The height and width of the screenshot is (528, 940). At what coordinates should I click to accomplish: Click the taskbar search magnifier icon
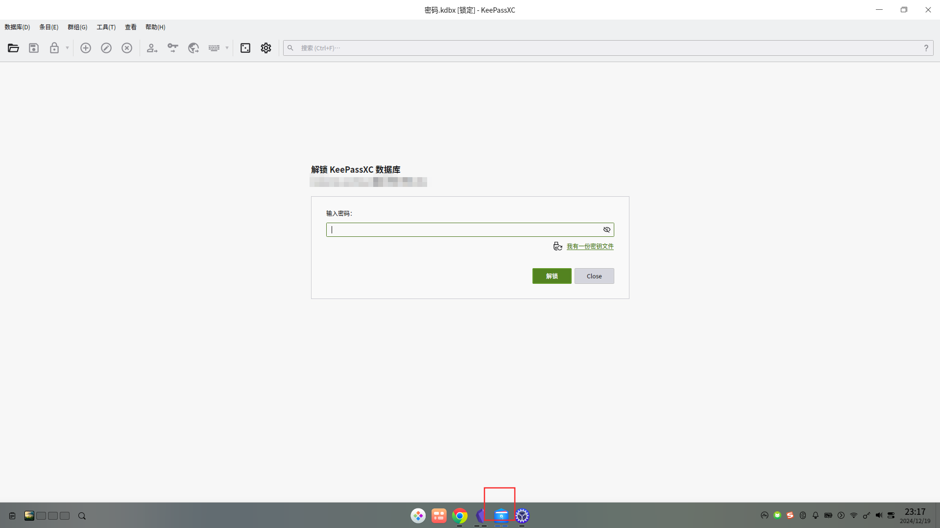[82, 516]
